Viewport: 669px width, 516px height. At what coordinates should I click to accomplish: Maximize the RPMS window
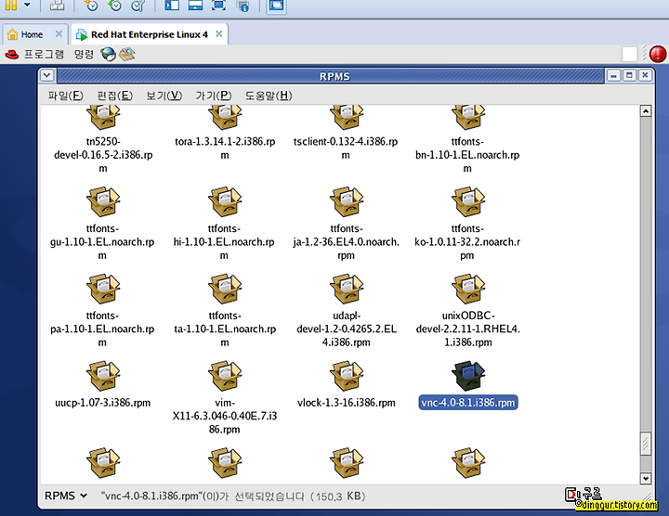pyautogui.click(x=629, y=76)
